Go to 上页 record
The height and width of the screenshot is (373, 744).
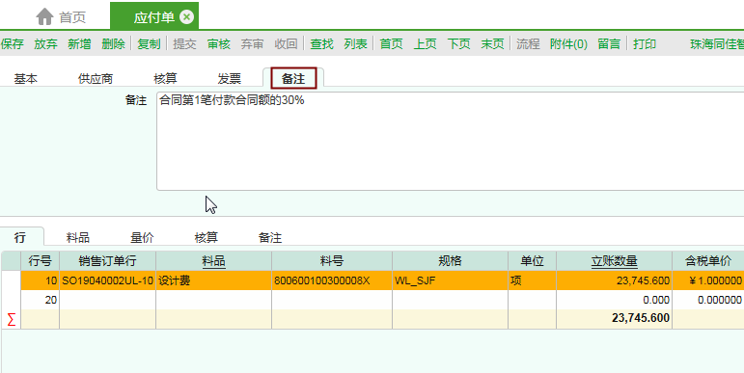[426, 44]
